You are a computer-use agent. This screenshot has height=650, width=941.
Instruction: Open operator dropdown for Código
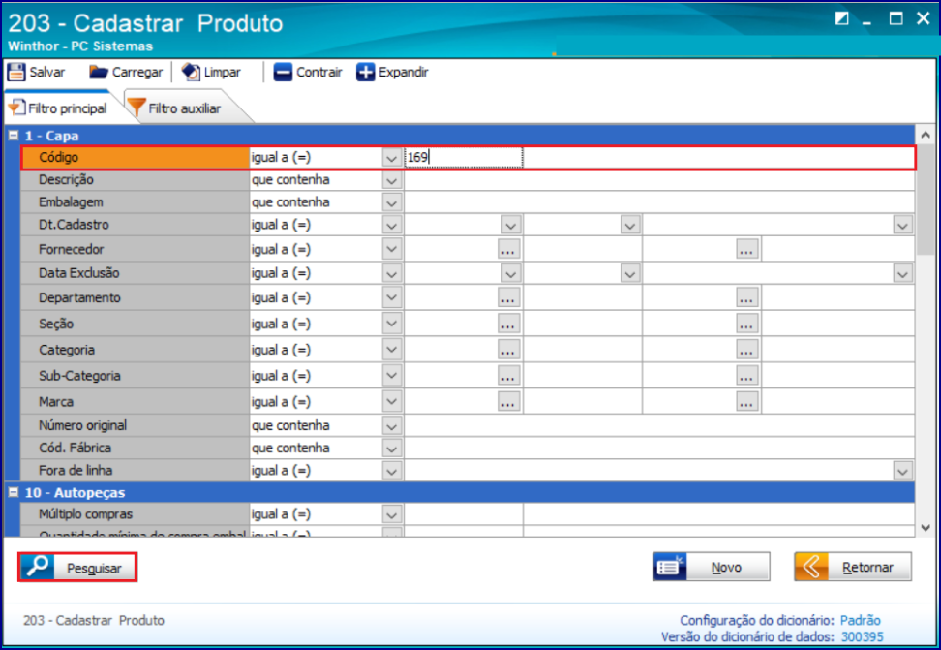point(392,158)
